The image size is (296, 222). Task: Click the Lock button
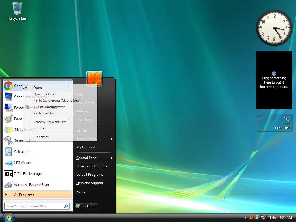pos(83,206)
